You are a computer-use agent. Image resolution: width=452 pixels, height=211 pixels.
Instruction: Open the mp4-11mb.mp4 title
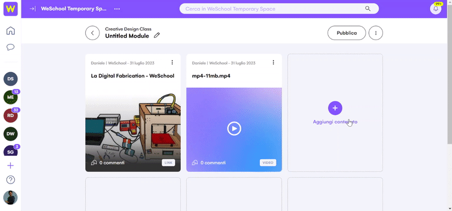(211, 76)
